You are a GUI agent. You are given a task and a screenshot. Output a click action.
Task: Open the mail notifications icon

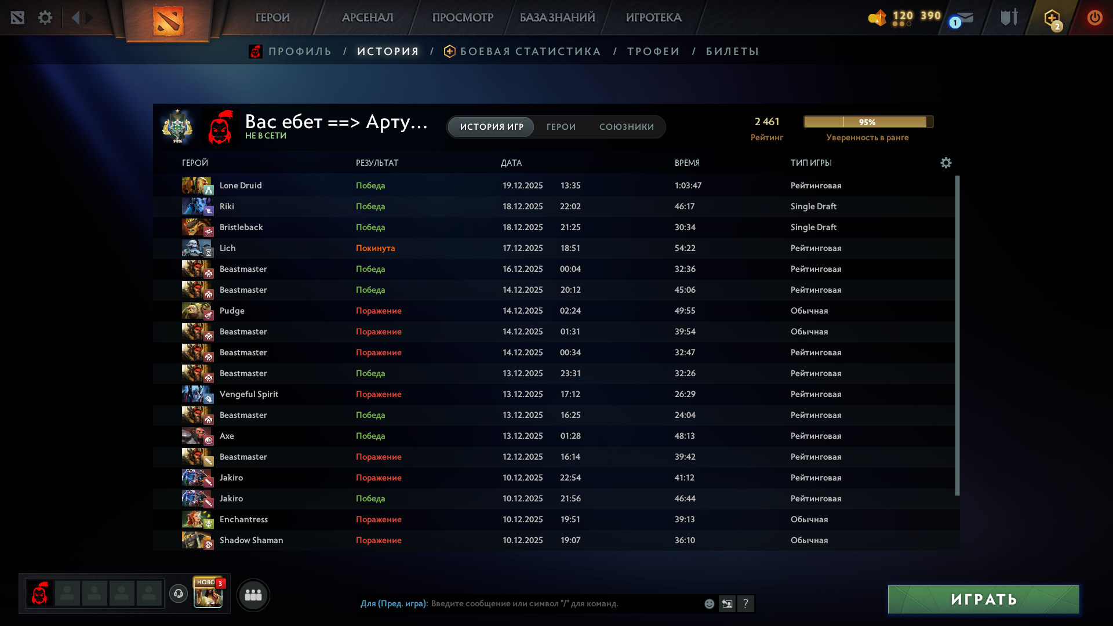(962, 19)
